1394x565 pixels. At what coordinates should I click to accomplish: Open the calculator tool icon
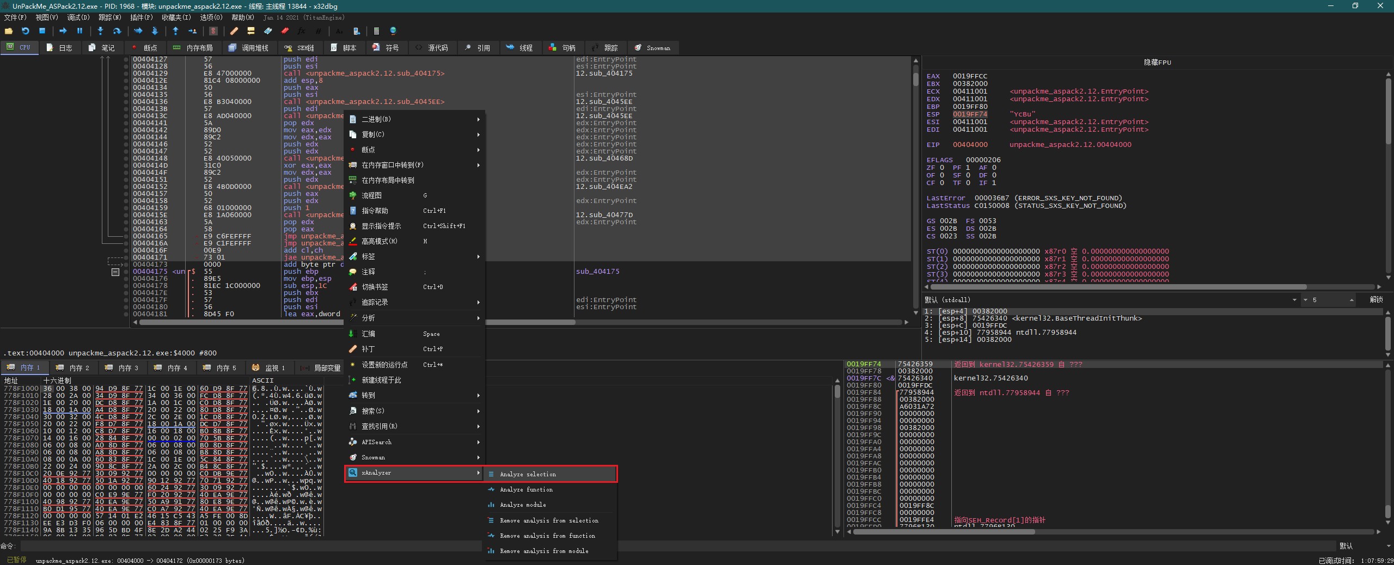coord(376,31)
